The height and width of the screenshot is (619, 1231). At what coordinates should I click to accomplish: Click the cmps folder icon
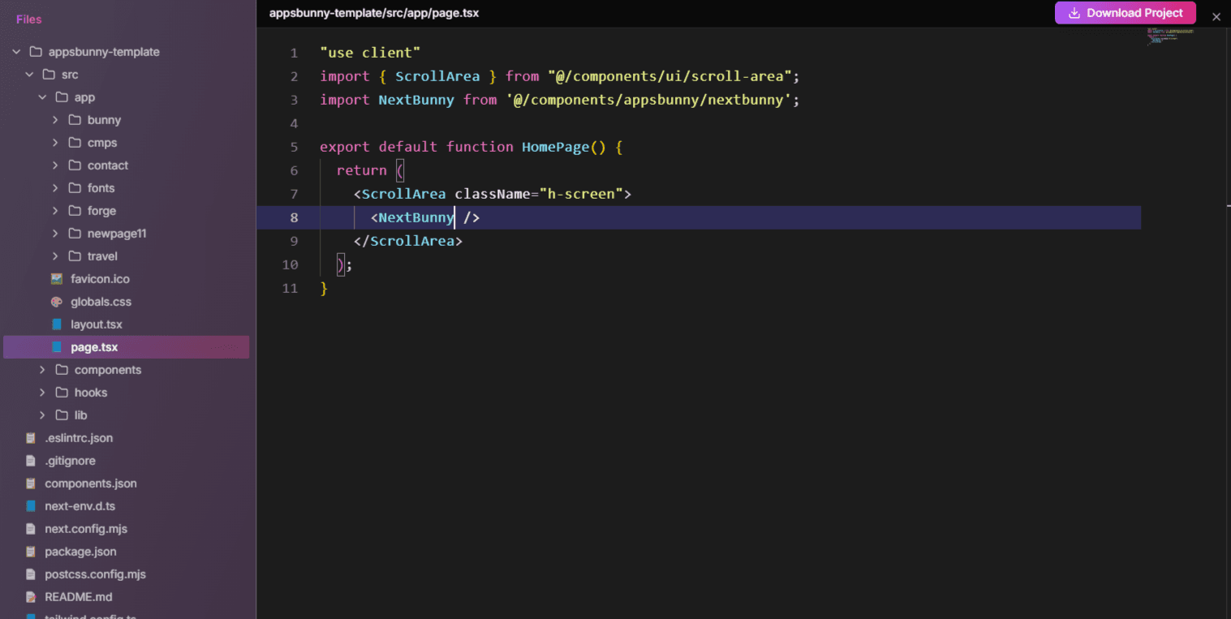pyautogui.click(x=75, y=143)
